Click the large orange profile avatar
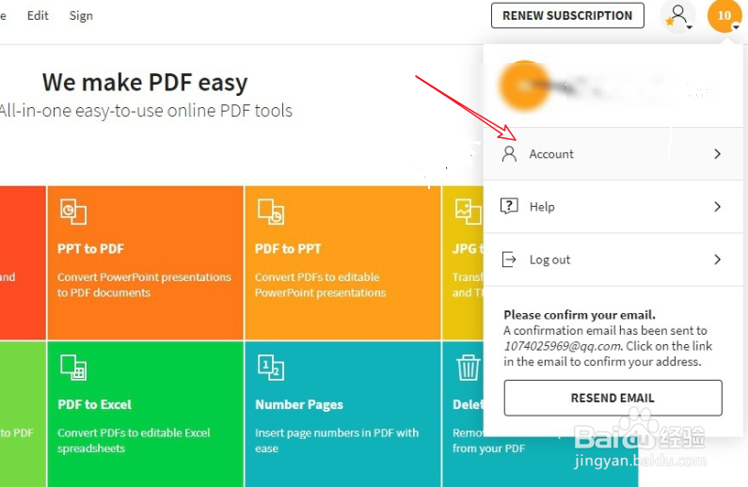This screenshot has height=487, width=748. (525, 86)
